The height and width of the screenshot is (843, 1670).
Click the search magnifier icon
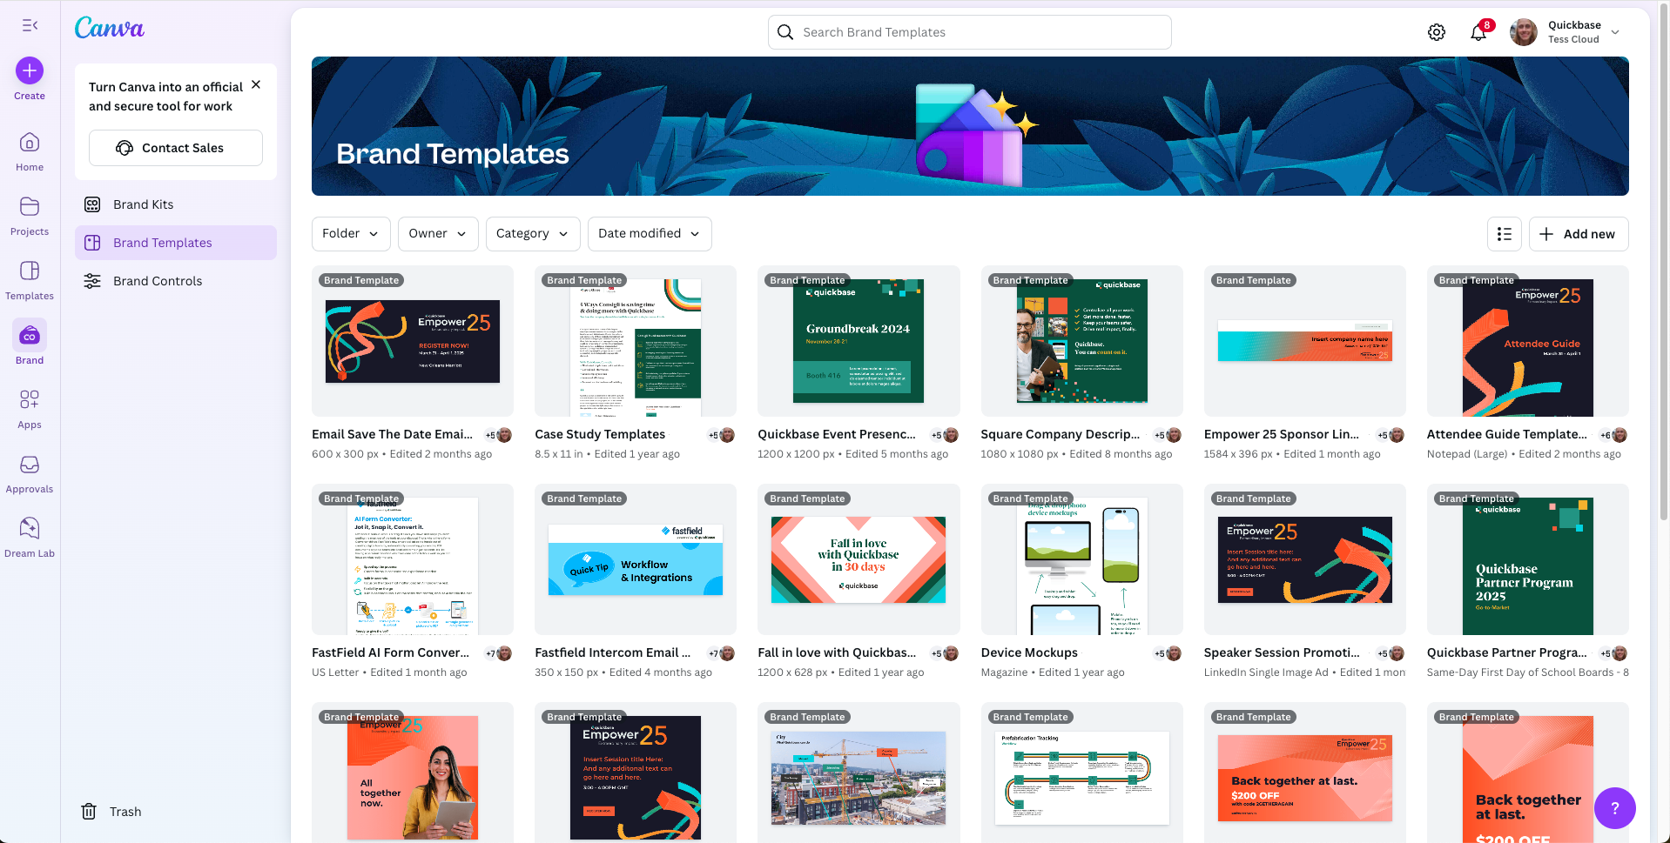tap(785, 32)
